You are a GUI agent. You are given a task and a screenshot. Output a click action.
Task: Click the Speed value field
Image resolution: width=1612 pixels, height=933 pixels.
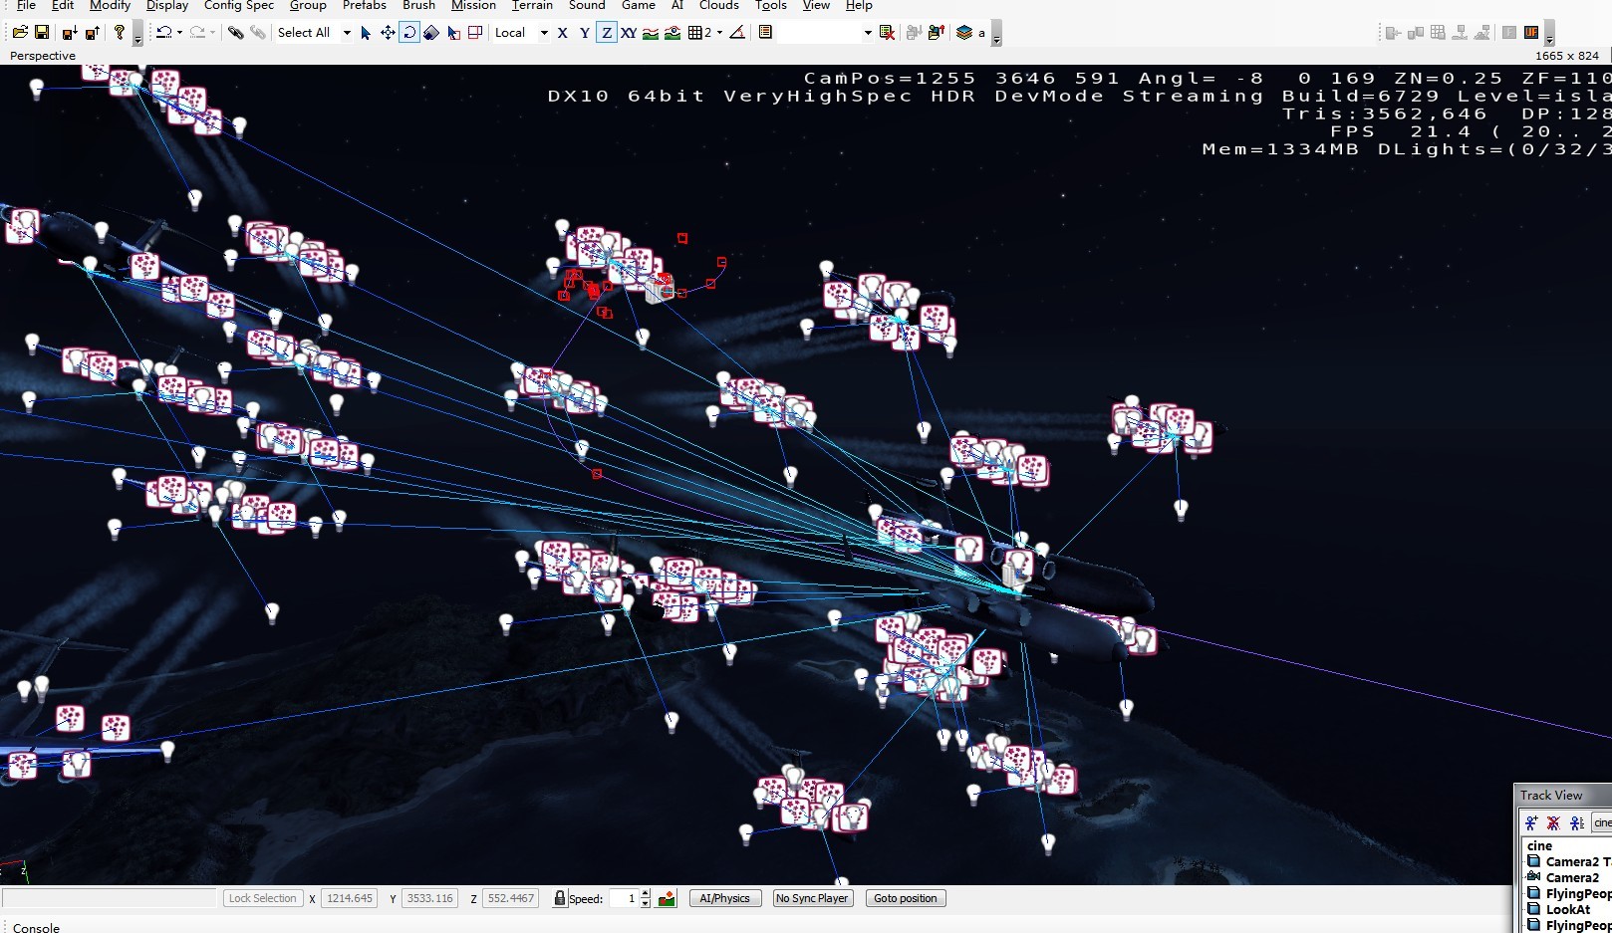tap(624, 898)
